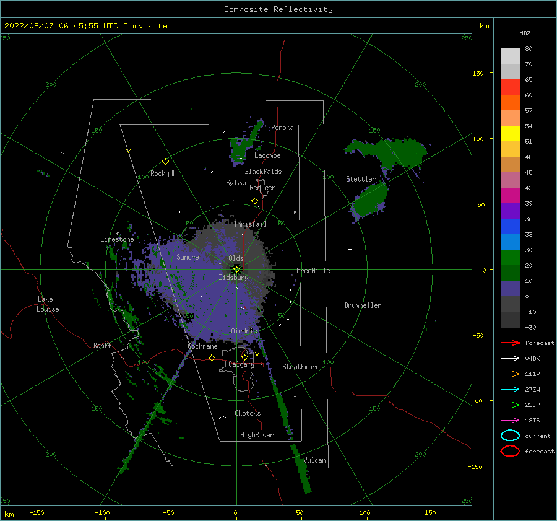Click the Sundre label
Viewport: 557px width, 521px height.
188,256
